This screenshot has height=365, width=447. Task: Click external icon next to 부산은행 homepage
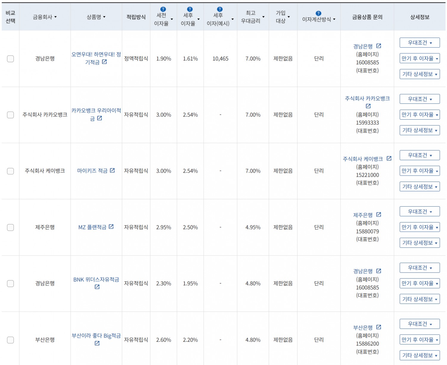(x=379, y=327)
